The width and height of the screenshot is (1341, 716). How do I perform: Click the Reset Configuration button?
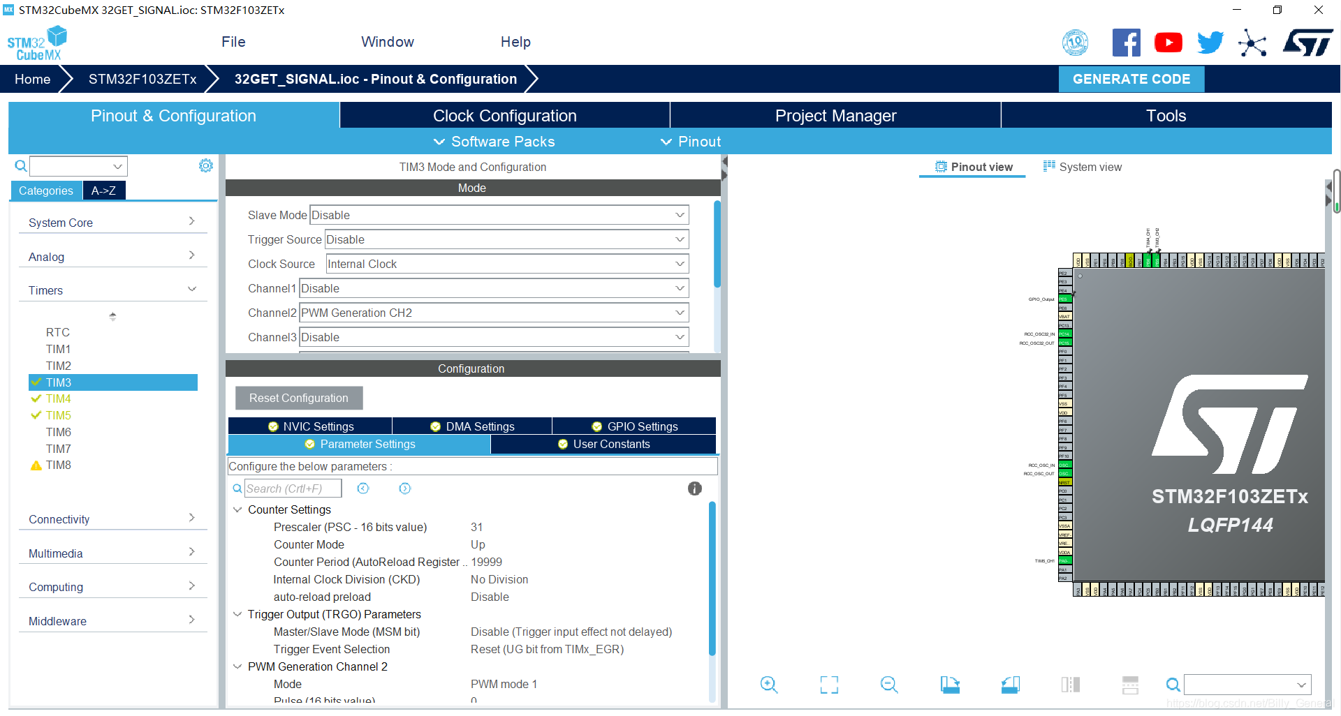(299, 398)
